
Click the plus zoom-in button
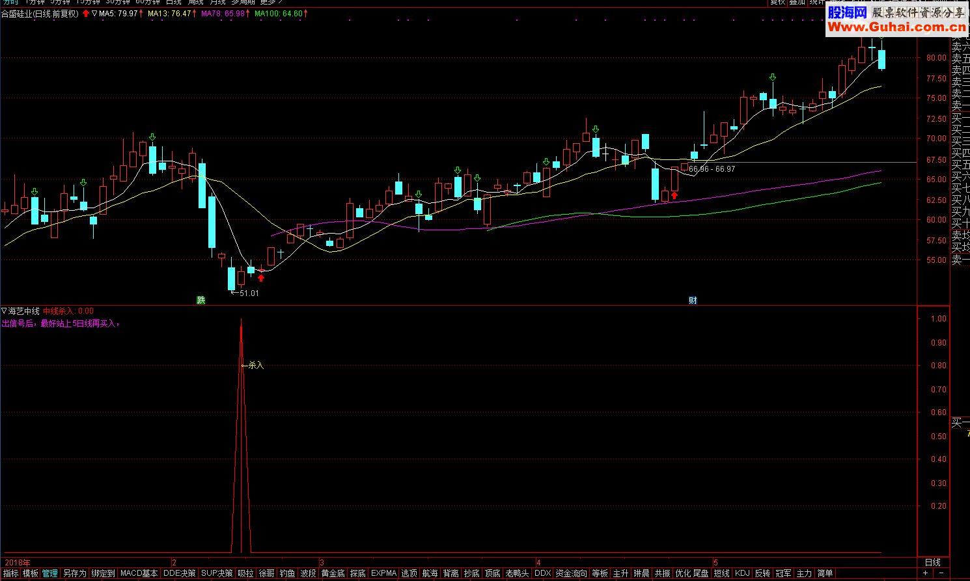(x=925, y=573)
